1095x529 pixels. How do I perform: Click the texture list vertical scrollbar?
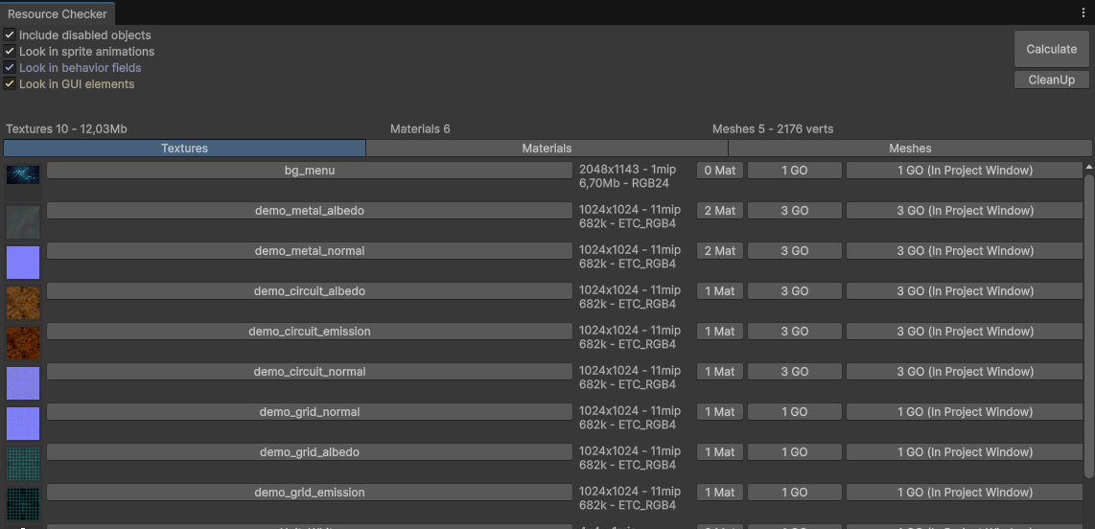[x=1088, y=326]
